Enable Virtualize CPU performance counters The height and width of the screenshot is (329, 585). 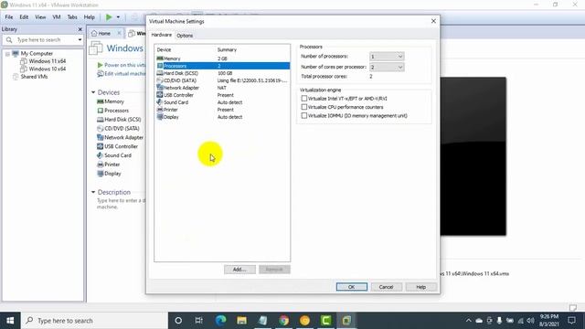click(x=304, y=107)
